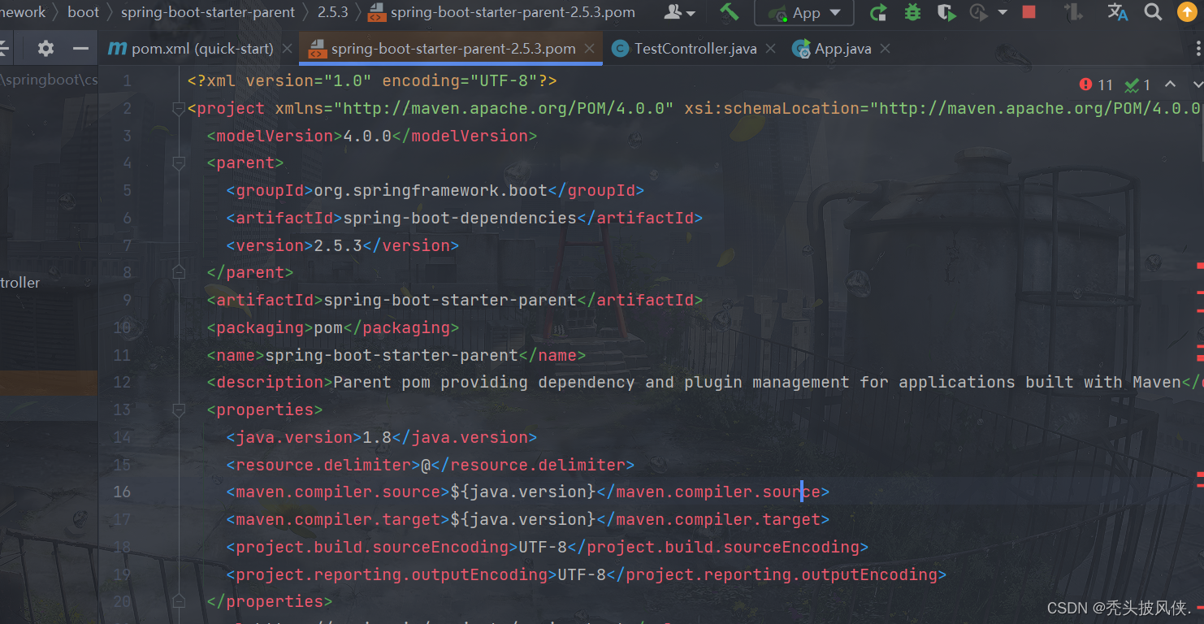
Task: Click the java.version value 1.8
Action: point(377,437)
